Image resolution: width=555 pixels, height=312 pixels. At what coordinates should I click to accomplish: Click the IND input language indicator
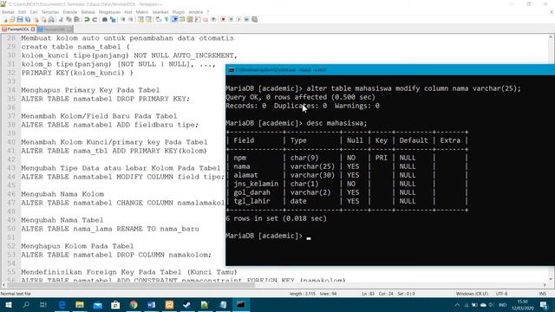502,305
